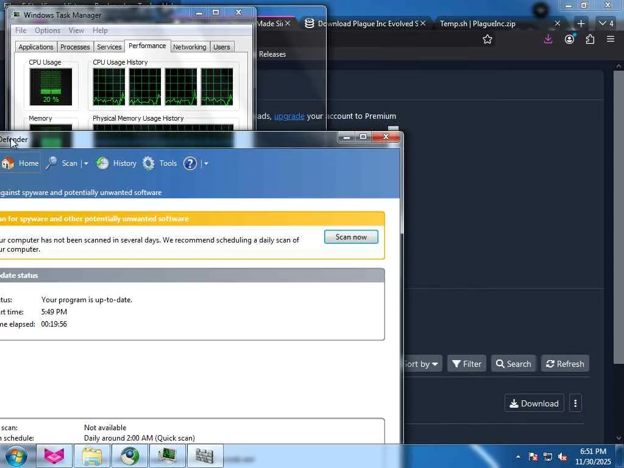Open History in Windows Defender
Viewport: 624px width, 468px height.
click(x=116, y=163)
